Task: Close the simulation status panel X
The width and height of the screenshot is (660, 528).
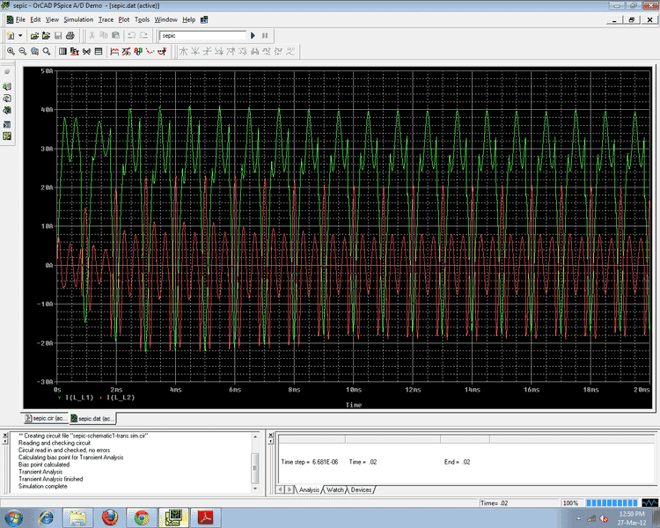Action: 271,435
